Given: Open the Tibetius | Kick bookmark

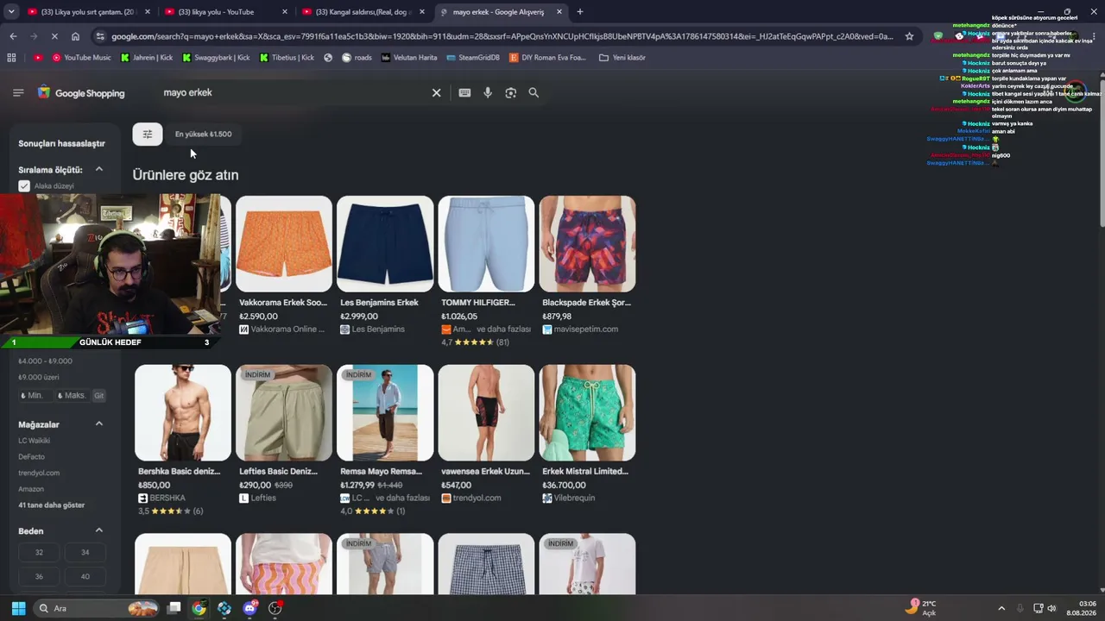Looking at the screenshot, I should click(287, 58).
